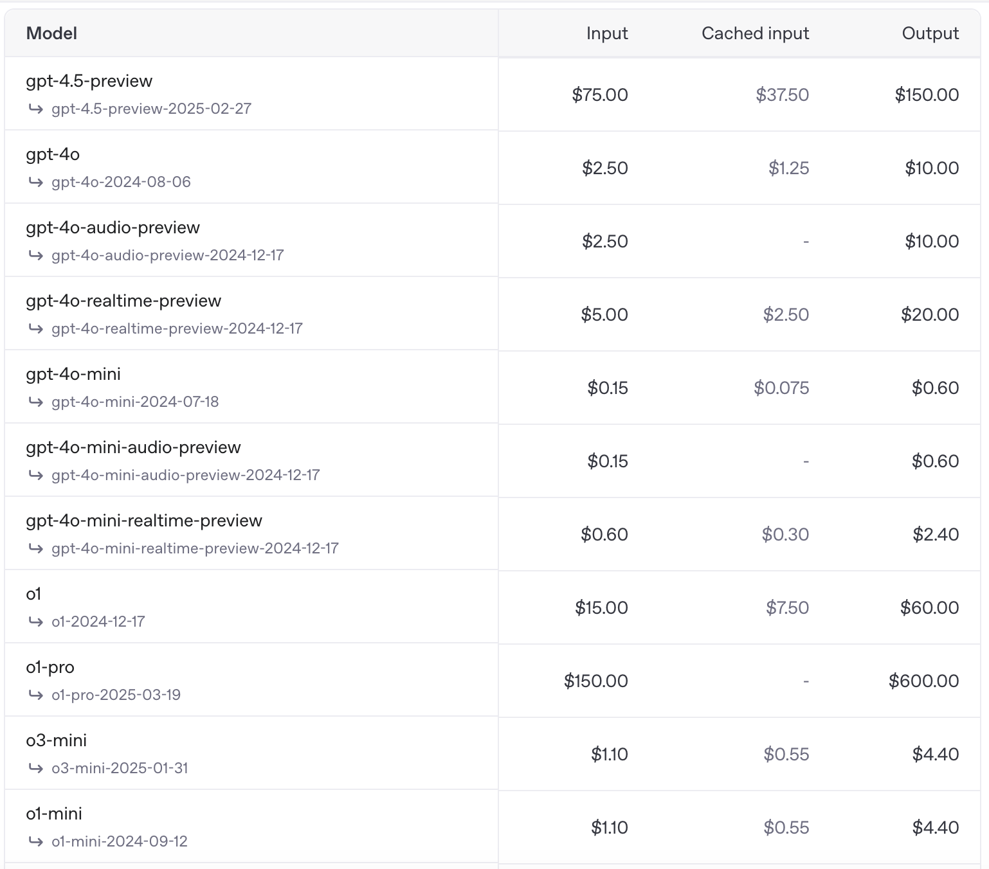This screenshot has width=989, height=869.
Task: Select the gpt-4o-realtime-preview model name
Action: (x=123, y=301)
